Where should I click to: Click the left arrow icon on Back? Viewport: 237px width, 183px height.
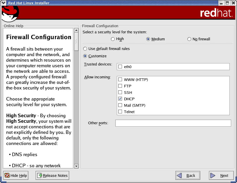(179, 175)
